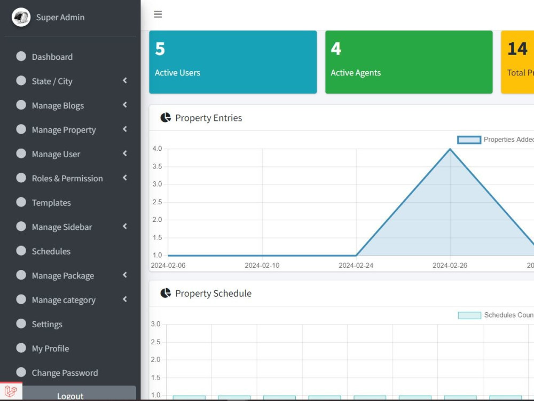Expand the Manage User submenu chevron
Screen dimensions: 534x401
point(125,153)
